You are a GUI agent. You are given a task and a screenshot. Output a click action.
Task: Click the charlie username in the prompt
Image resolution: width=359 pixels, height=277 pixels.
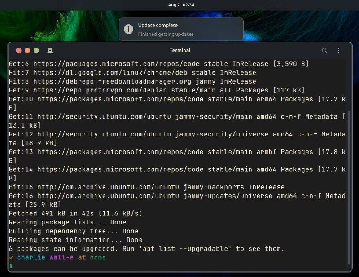click(x=31, y=258)
